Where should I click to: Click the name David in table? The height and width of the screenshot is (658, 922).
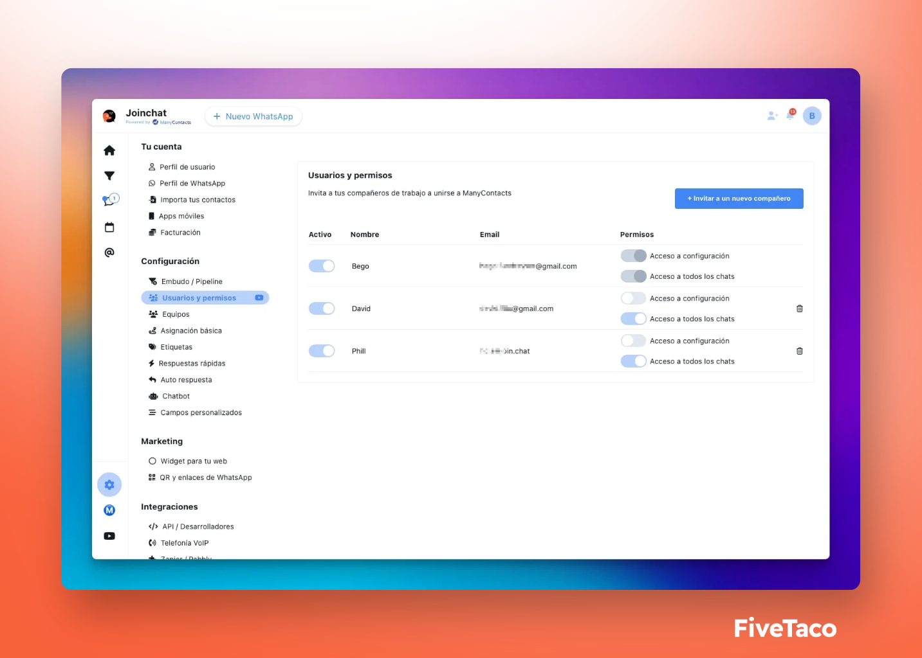(x=361, y=308)
